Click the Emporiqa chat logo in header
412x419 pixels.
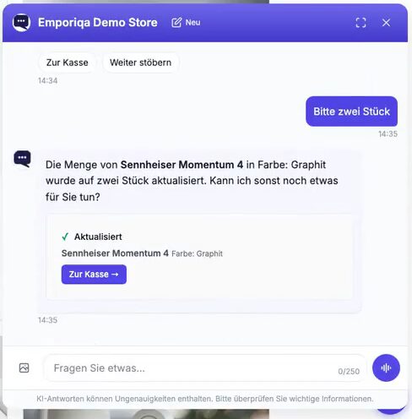pyautogui.click(x=21, y=23)
